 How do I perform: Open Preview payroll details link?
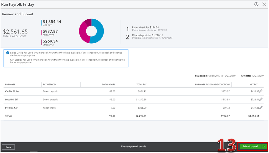(x=133, y=147)
